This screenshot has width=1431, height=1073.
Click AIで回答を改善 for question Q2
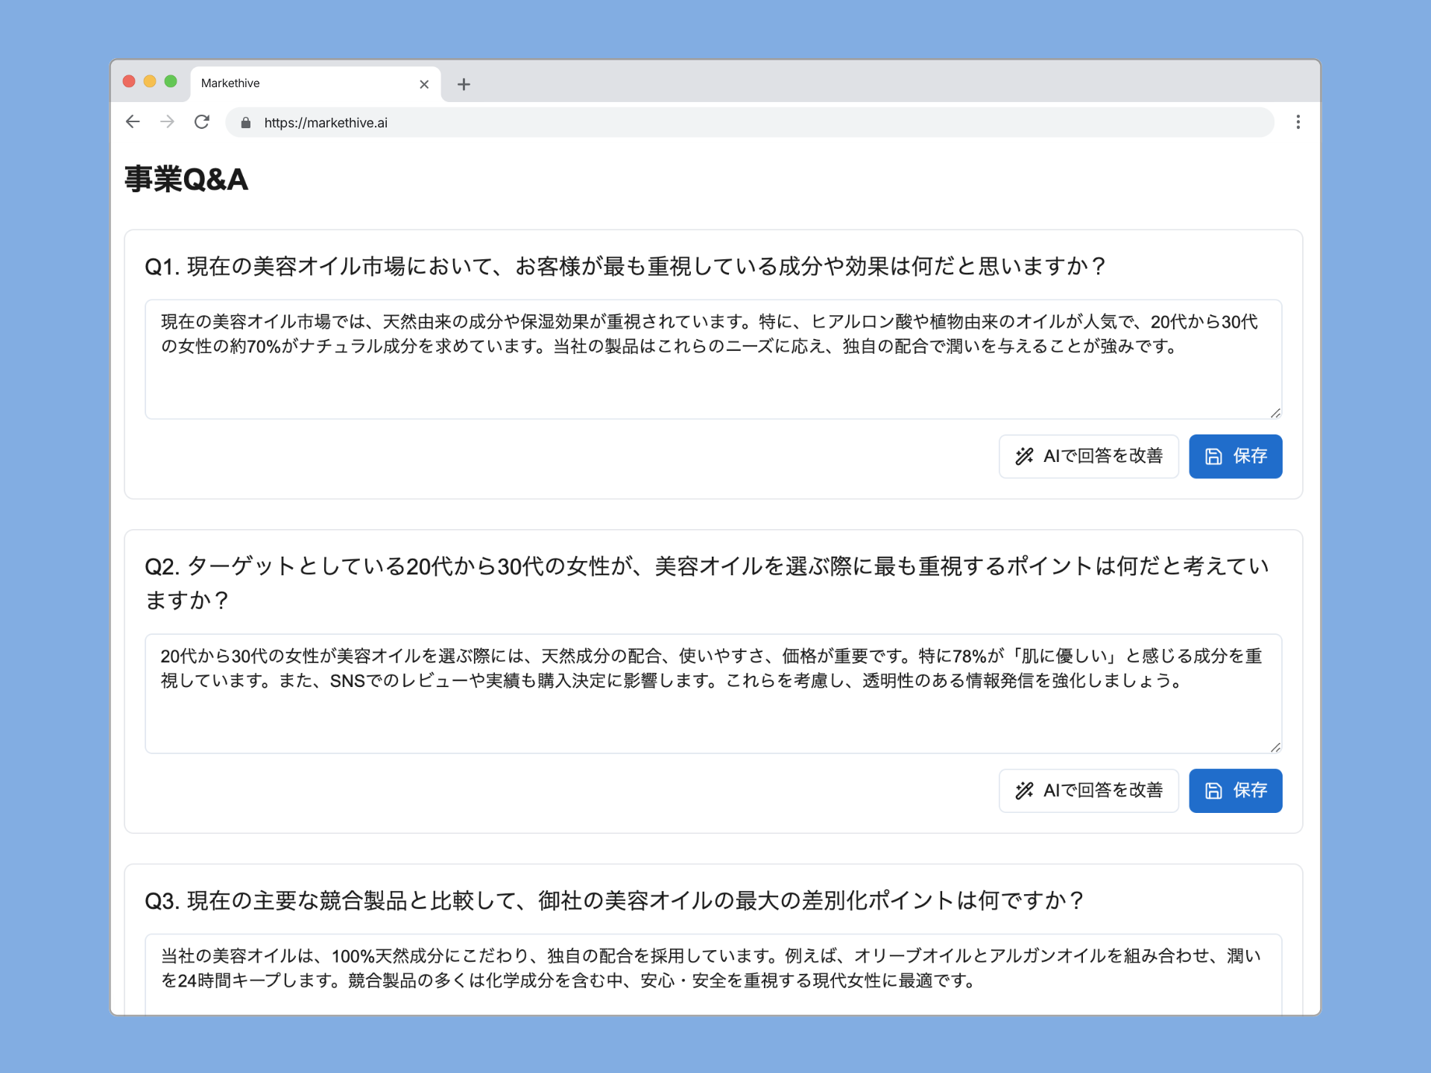click(1088, 791)
